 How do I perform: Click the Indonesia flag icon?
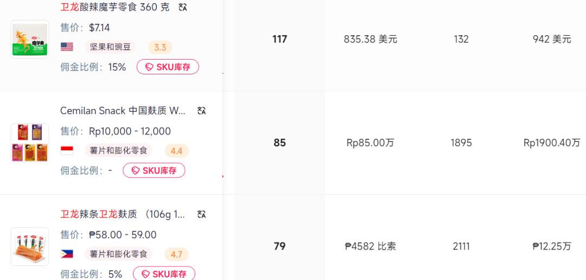click(67, 150)
